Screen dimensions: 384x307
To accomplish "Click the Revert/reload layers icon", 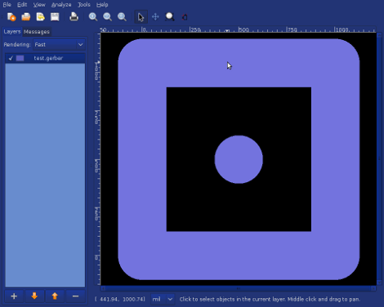I will 40,17.
